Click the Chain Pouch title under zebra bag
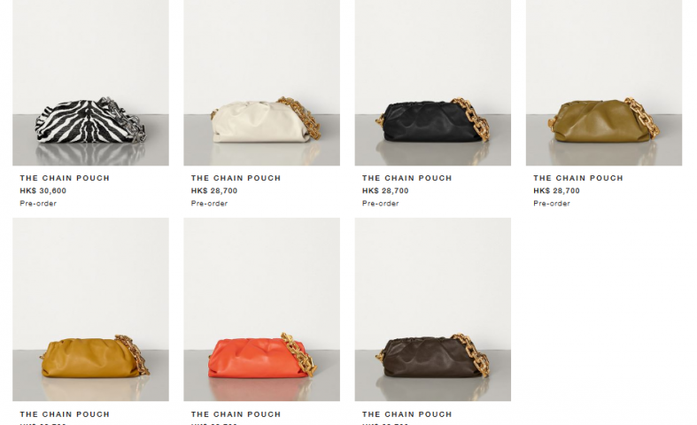Screen dimensions: 697x425 65,178
